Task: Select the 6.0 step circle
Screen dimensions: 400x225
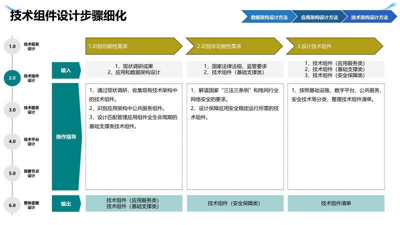Action: 12,205
